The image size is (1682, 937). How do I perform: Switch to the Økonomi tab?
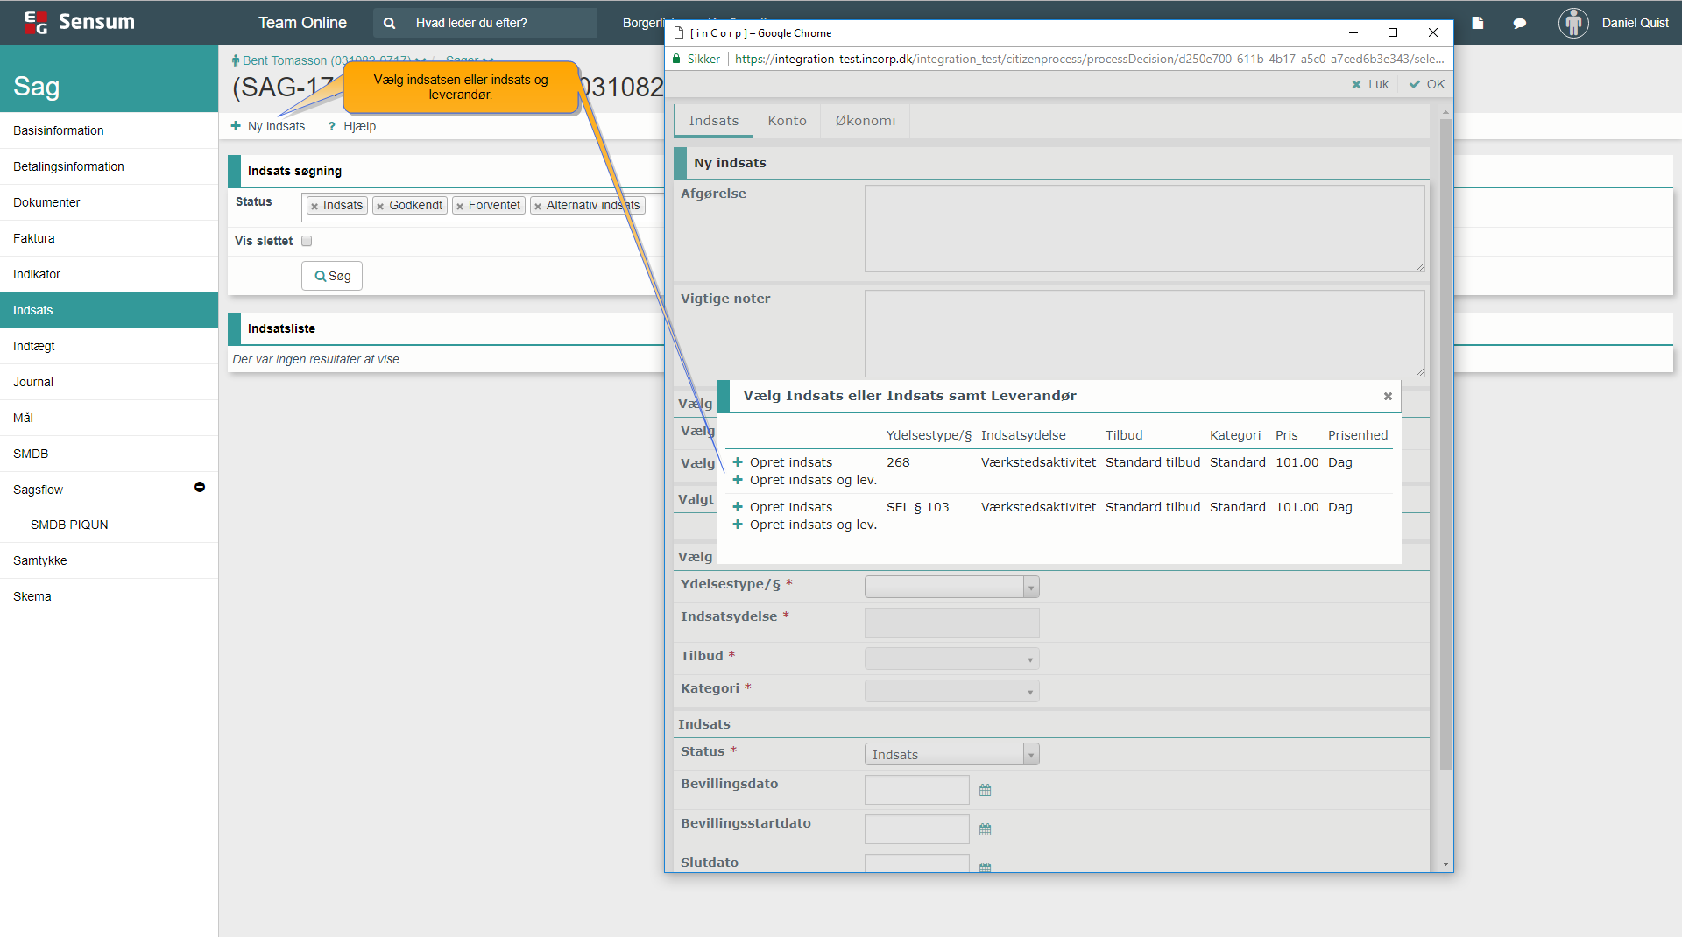click(x=865, y=121)
